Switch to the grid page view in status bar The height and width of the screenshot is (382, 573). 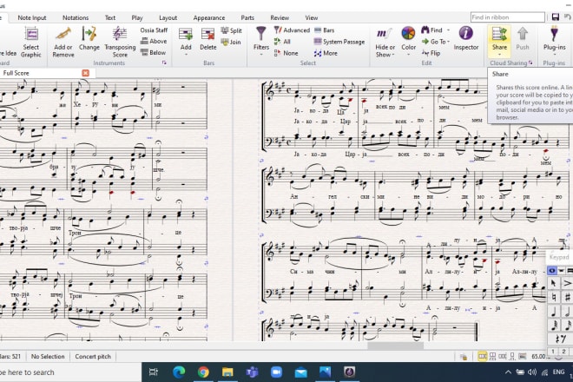pos(492,356)
